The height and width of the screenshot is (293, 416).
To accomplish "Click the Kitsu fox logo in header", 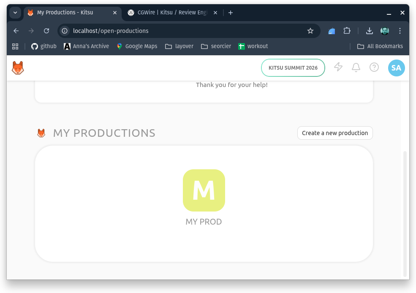I will point(18,68).
